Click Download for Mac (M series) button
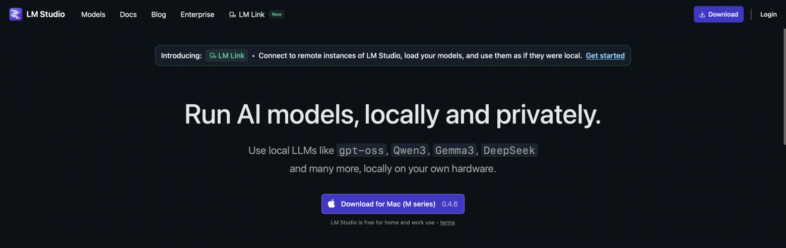This screenshot has width=786, height=248. (393, 204)
